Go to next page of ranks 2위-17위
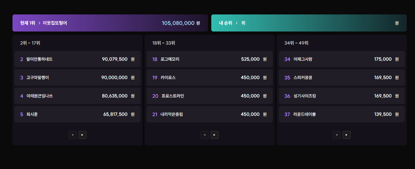 click(82, 135)
